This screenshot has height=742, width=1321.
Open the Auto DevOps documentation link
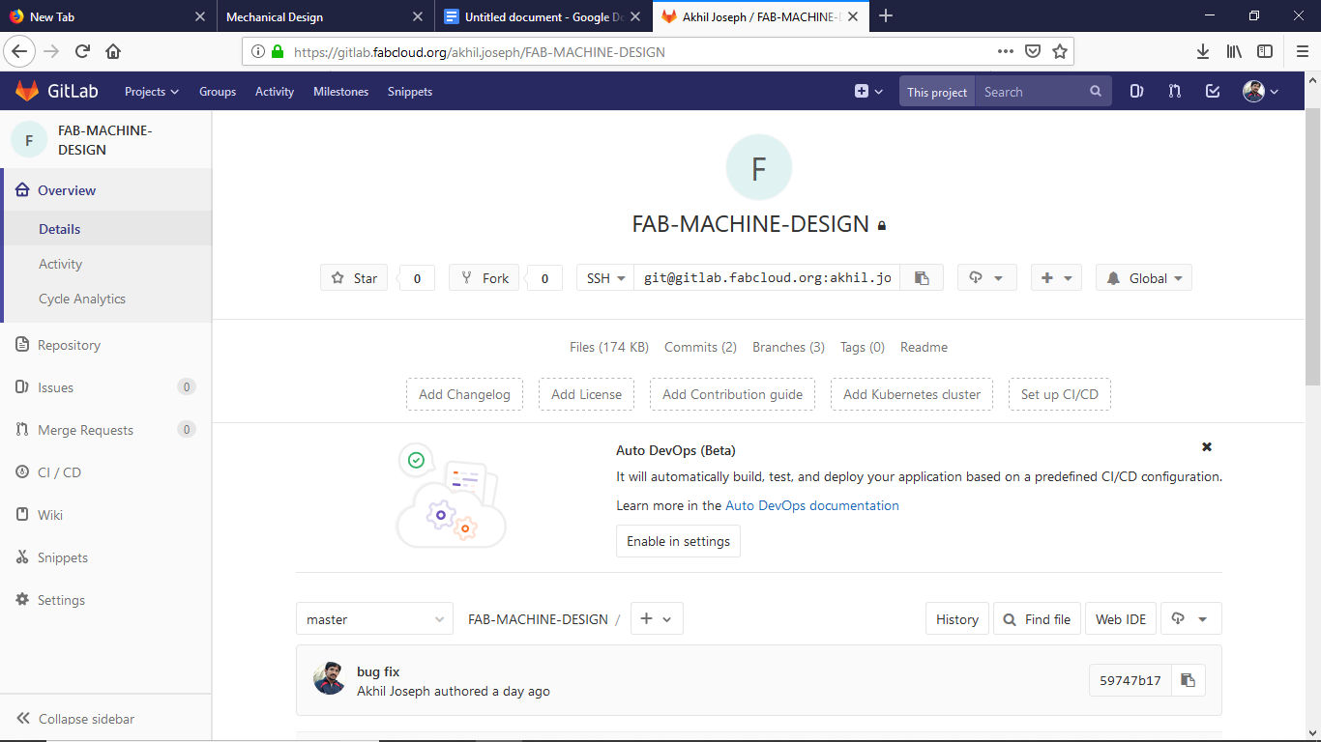coord(812,505)
